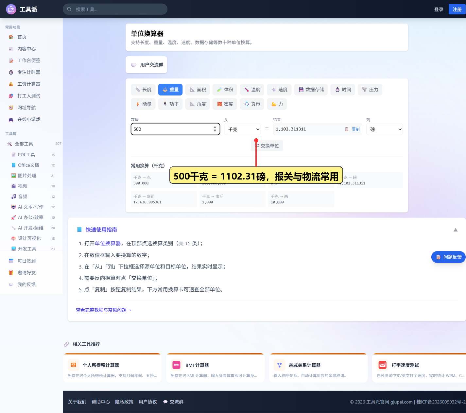Select the 货币 category tab
The image size is (466, 413).
pos(252,104)
